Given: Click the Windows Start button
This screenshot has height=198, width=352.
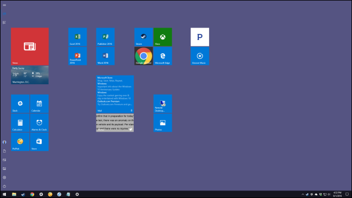Looking at the screenshot, I should pyautogui.click(x=4, y=194).
